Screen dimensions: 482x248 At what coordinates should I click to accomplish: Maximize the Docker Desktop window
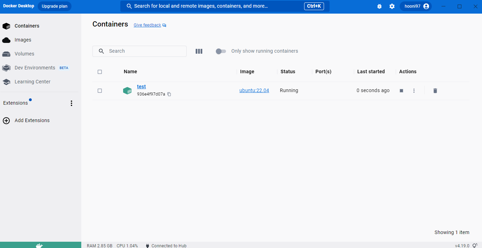click(x=460, y=6)
